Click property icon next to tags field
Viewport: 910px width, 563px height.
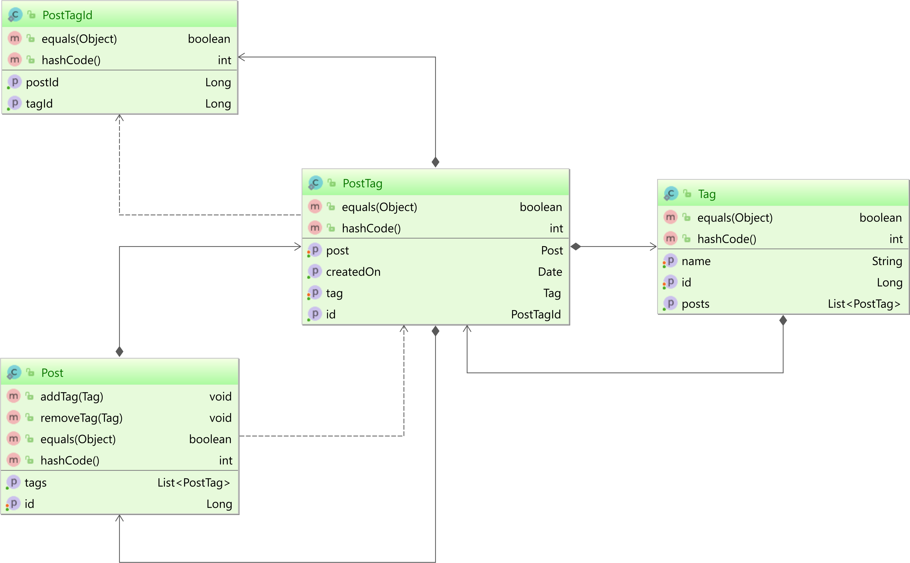tap(13, 483)
